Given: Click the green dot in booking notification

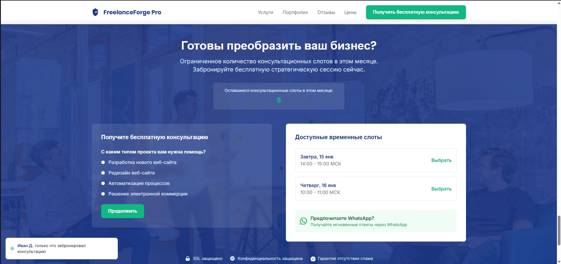Looking at the screenshot, I should click(x=12, y=249).
